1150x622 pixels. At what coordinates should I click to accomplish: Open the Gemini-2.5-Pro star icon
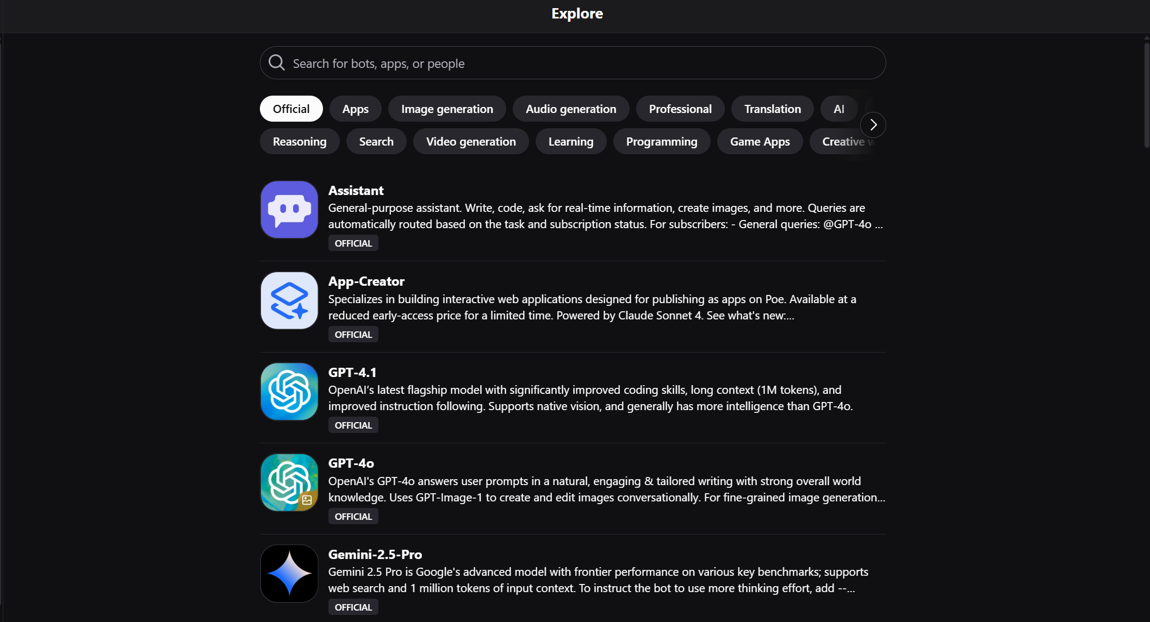[289, 574]
